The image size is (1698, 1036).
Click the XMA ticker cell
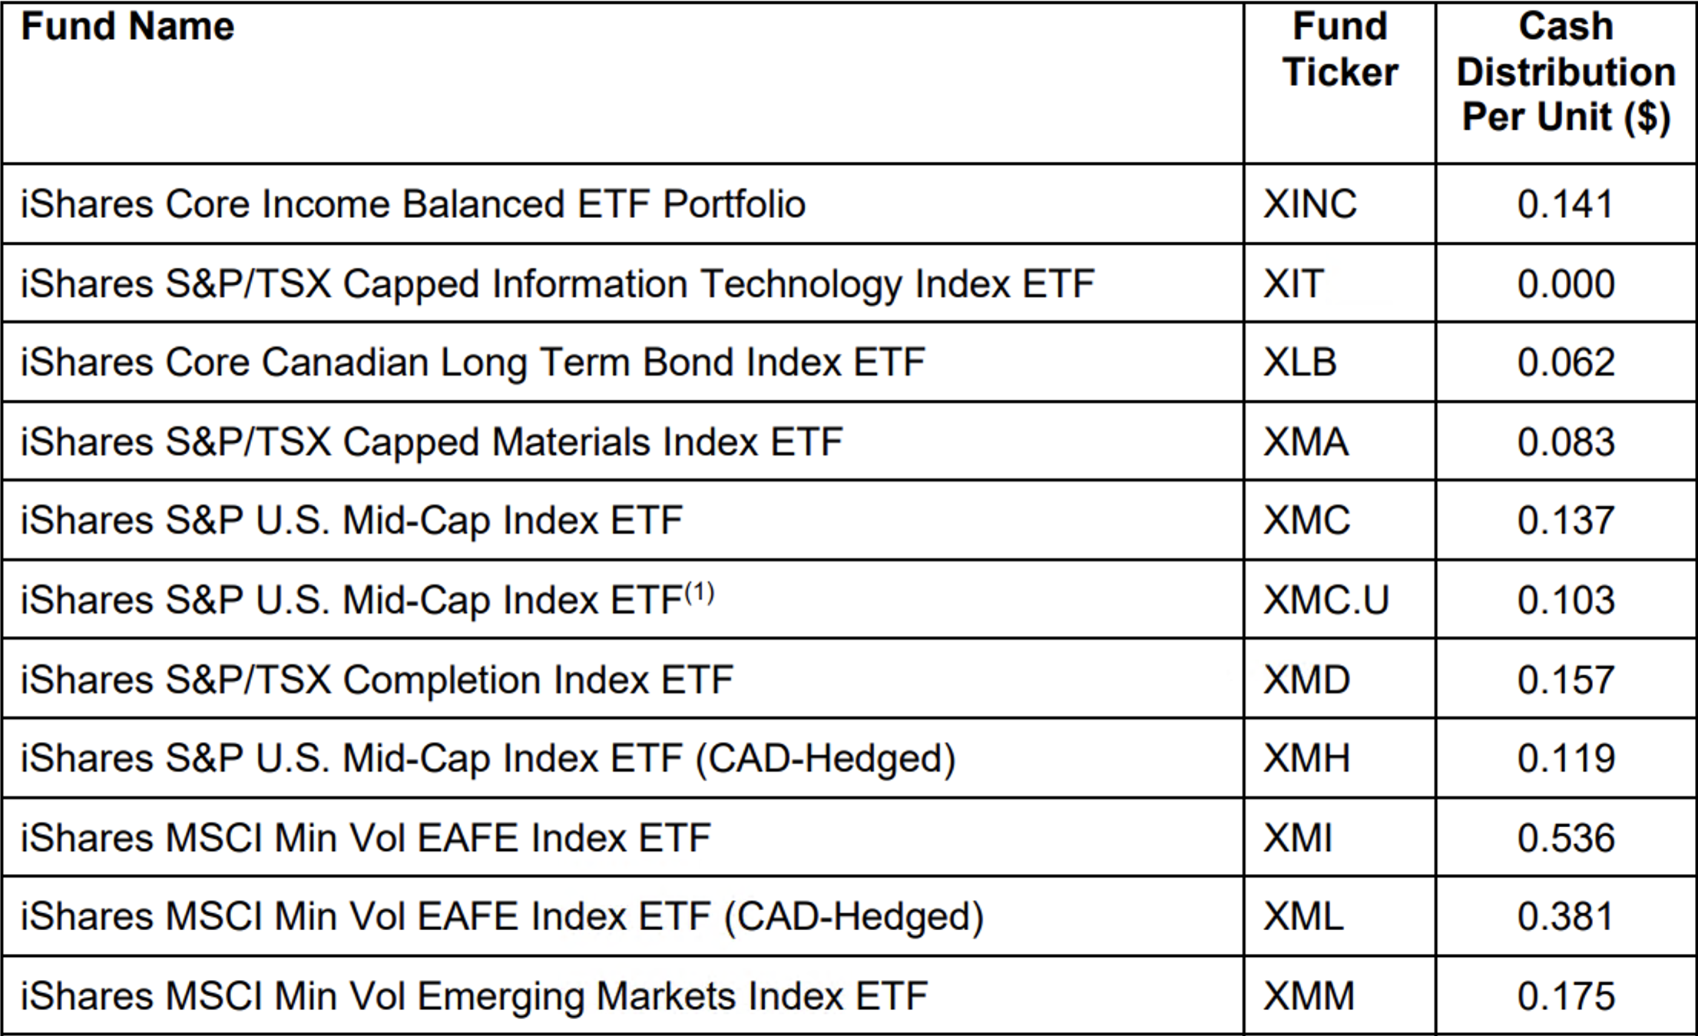pos(1306,442)
